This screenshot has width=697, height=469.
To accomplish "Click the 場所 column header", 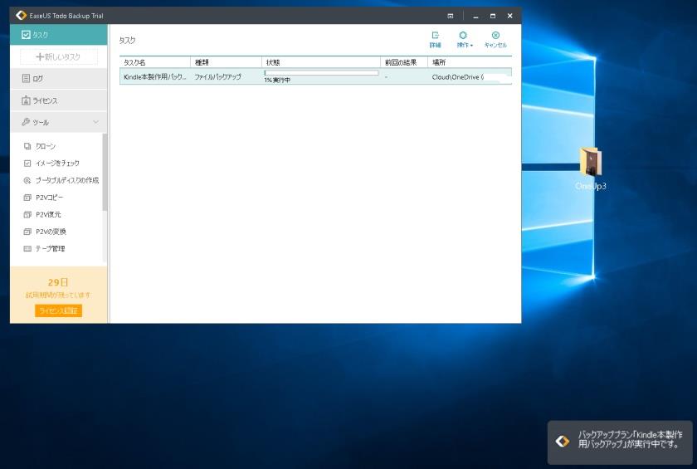I will pos(470,62).
